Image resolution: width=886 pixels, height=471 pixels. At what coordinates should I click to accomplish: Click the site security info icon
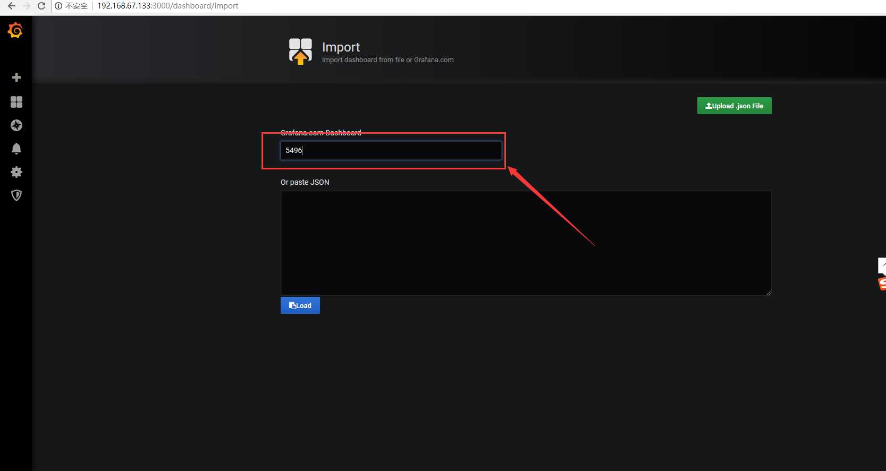click(x=58, y=6)
